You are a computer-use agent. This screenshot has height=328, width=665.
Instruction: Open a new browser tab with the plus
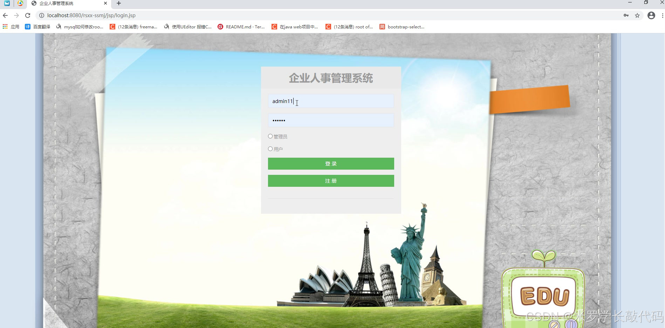point(118,4)
